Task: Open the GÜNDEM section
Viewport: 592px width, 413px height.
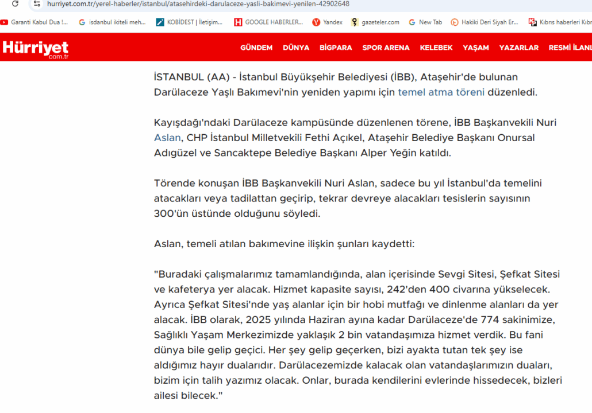Action: click(256, 48)
